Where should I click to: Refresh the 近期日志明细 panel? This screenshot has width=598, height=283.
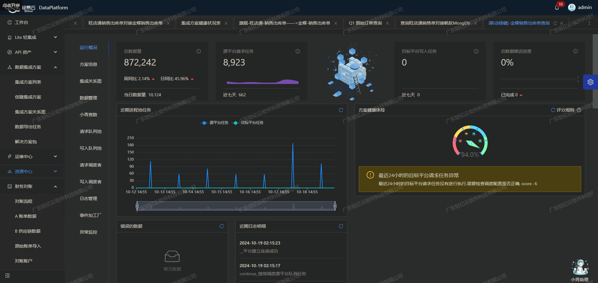click(341, 226)
